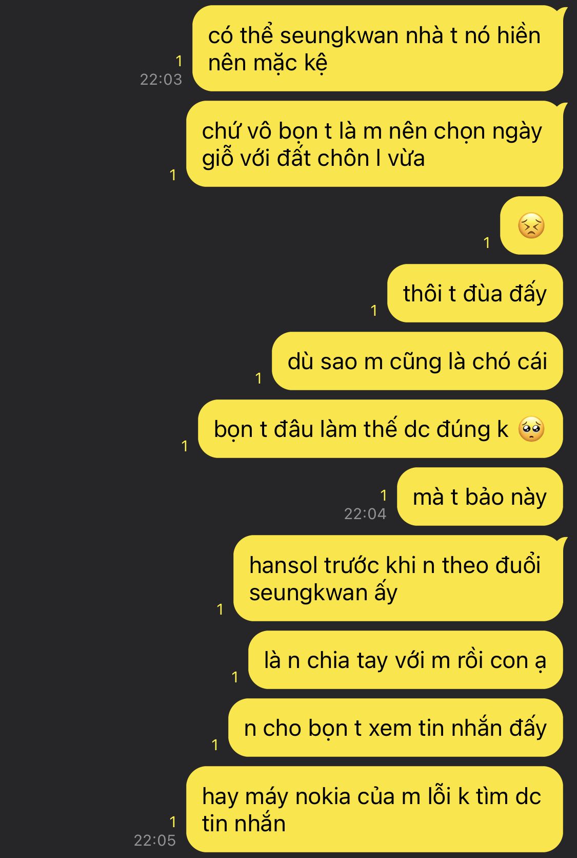The height and width of the screenshot is (858, 577).
Task: Select the 'mà t bảo này' message bubble
Action: 480,497
